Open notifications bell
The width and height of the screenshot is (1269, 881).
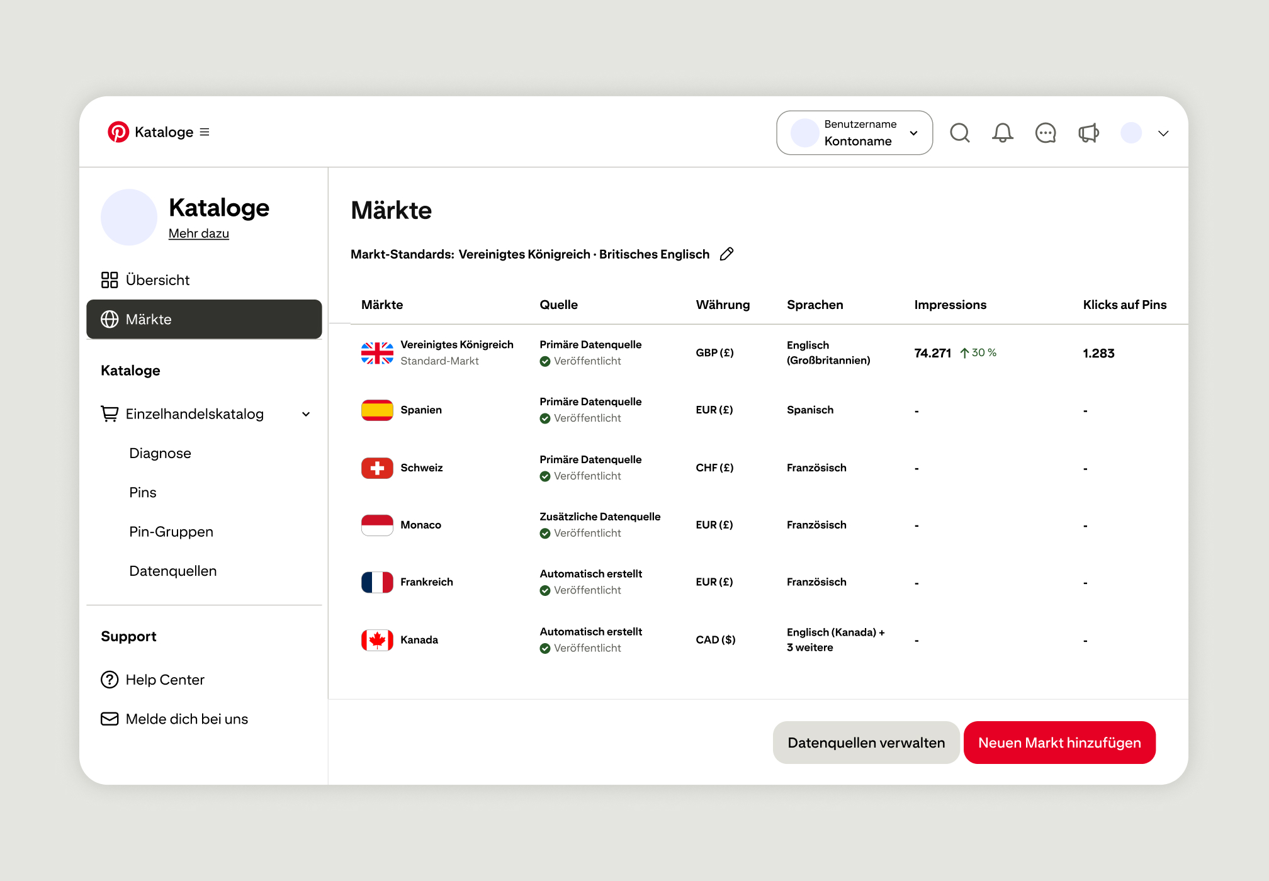(x=1003, y=133)
